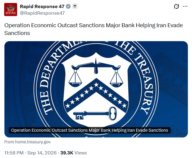
Task: Open the Grok explain-post icon
Action: (176, 6)
